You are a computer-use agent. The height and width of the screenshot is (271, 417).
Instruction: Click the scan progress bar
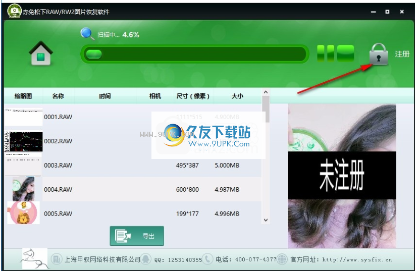pyautogui.click(x=195, y=55)
